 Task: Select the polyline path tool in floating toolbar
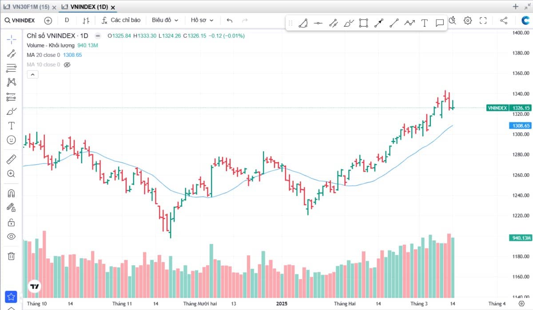(410, 23)
